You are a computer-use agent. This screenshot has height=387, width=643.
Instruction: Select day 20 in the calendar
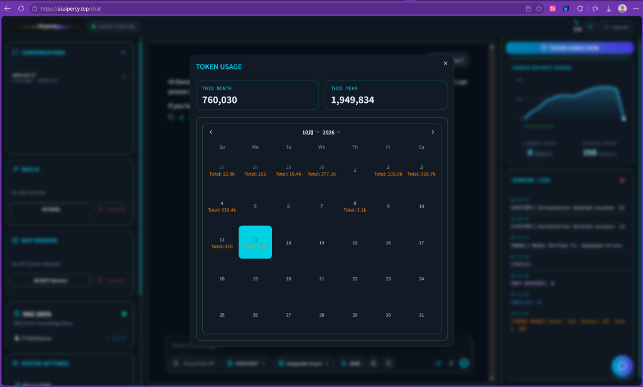pyautogui.click(x=288, y=279)
